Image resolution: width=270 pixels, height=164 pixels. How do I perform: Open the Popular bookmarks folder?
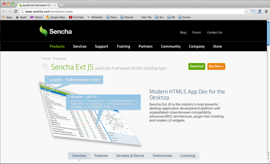pos(127,17)
